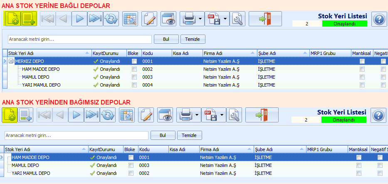The height and width of the screenshot is (184, 388).
Task: Click wrench settings icon in upper toolbar
Action: pos(237,19)
